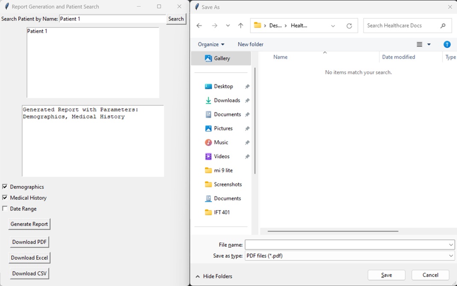Go back in Save As dialog
Viewport: 457px width, 286px height.
click(x=199, y=26)
